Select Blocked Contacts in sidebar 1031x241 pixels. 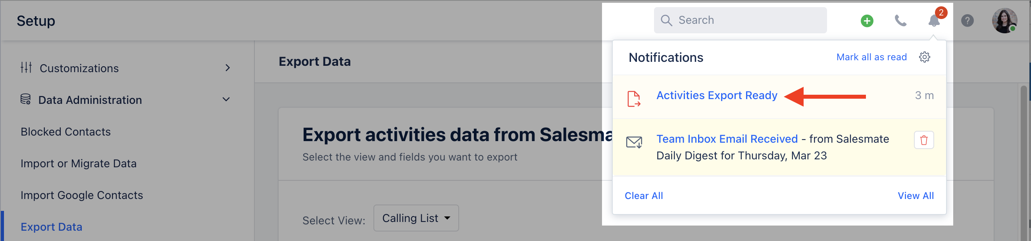coord(65,132)
